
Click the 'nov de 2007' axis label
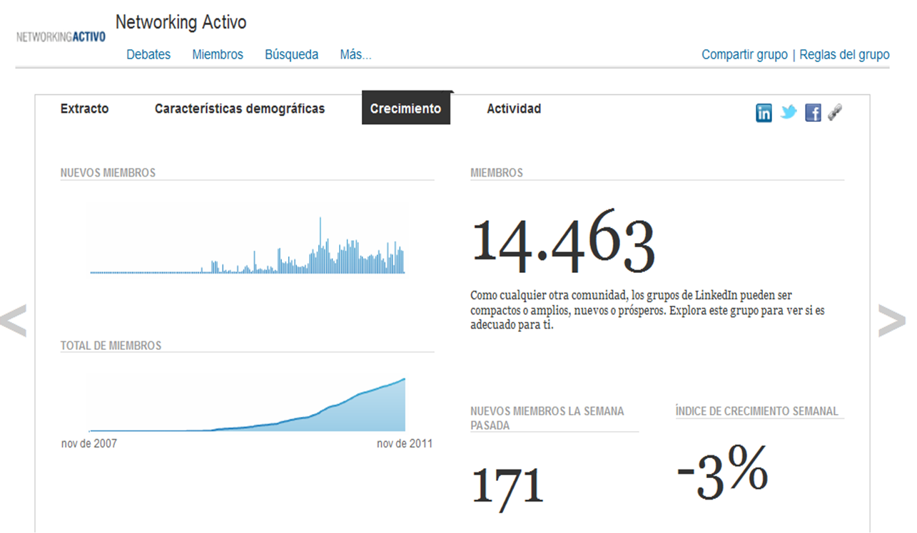click(x=89, y=443)
